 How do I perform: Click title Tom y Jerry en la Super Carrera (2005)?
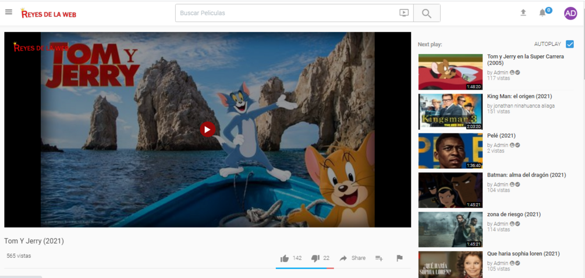tap(525, 60)
